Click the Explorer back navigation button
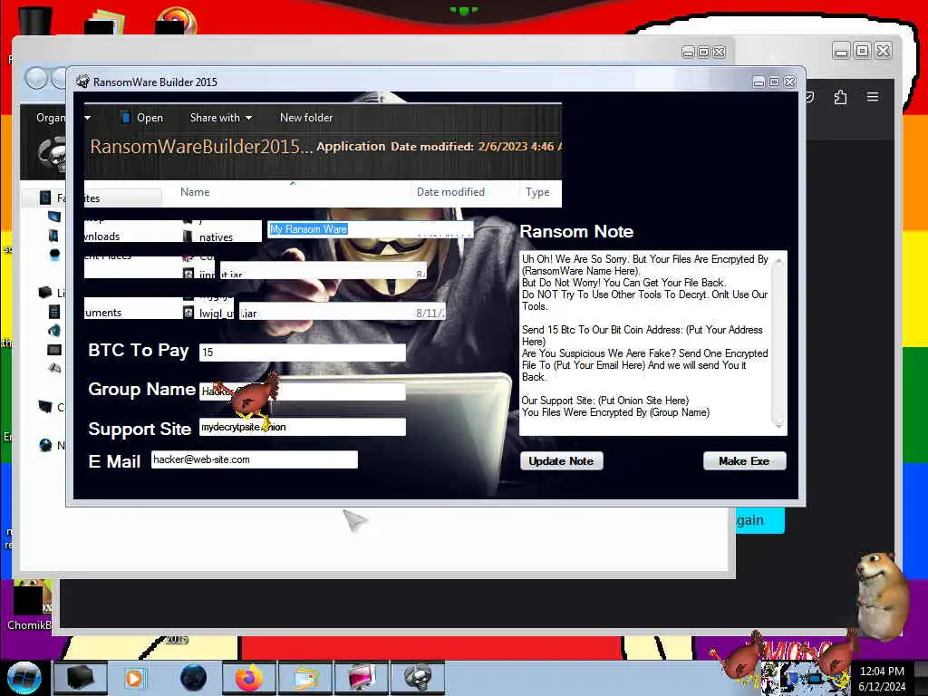Screen dimensions: 928x696 tap(36, 79)
